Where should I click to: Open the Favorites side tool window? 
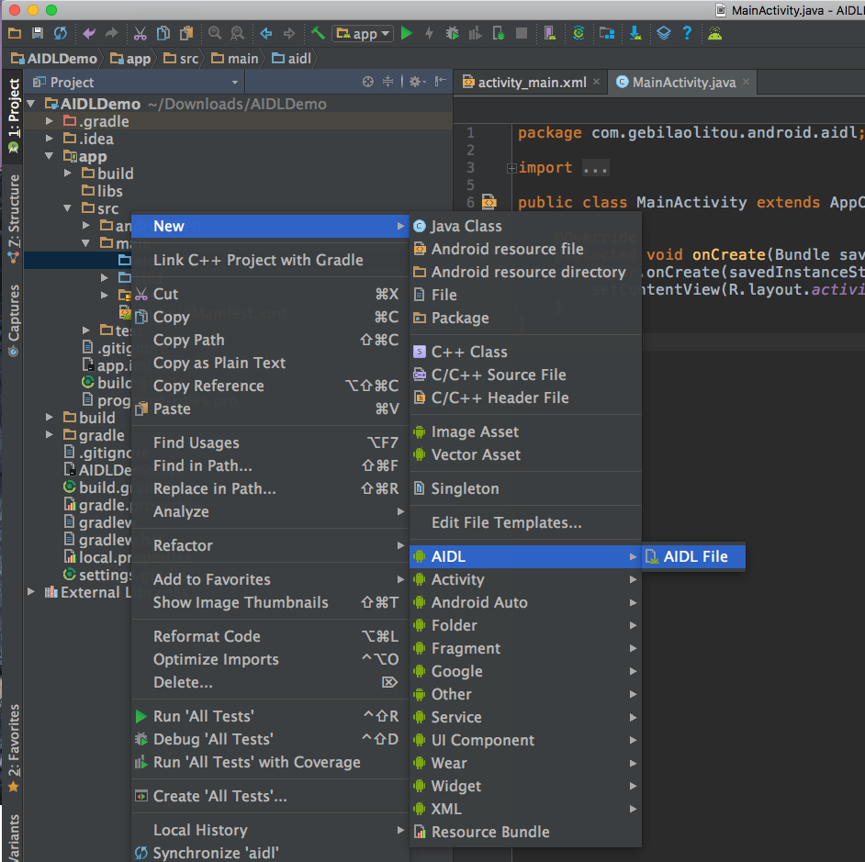coord(13,748)
